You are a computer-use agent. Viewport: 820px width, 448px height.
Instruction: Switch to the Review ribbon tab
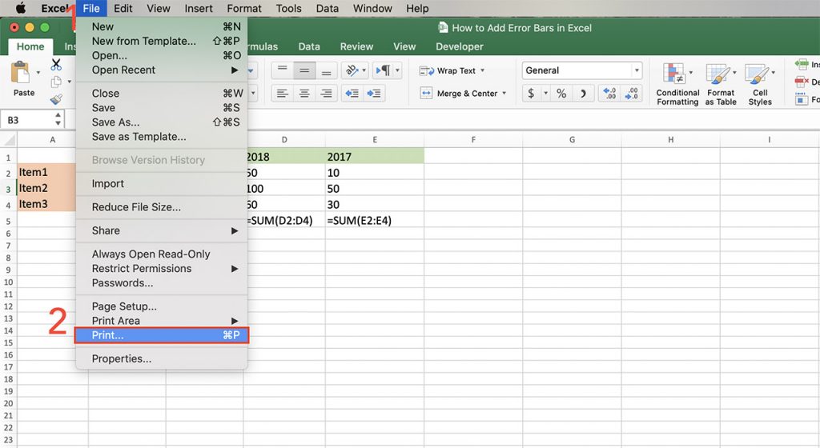(x=356, y=46)
